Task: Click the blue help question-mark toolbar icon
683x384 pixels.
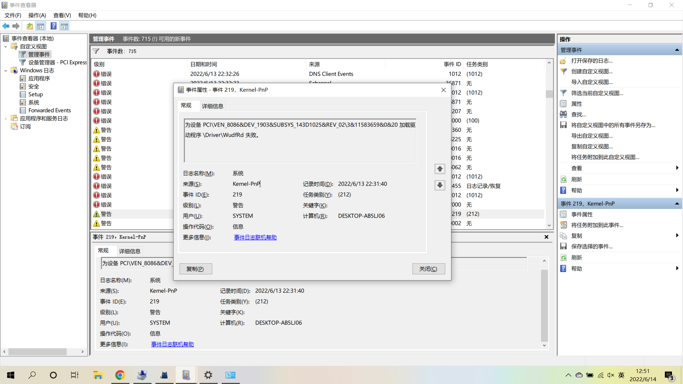Action: [x=53, y=26]
